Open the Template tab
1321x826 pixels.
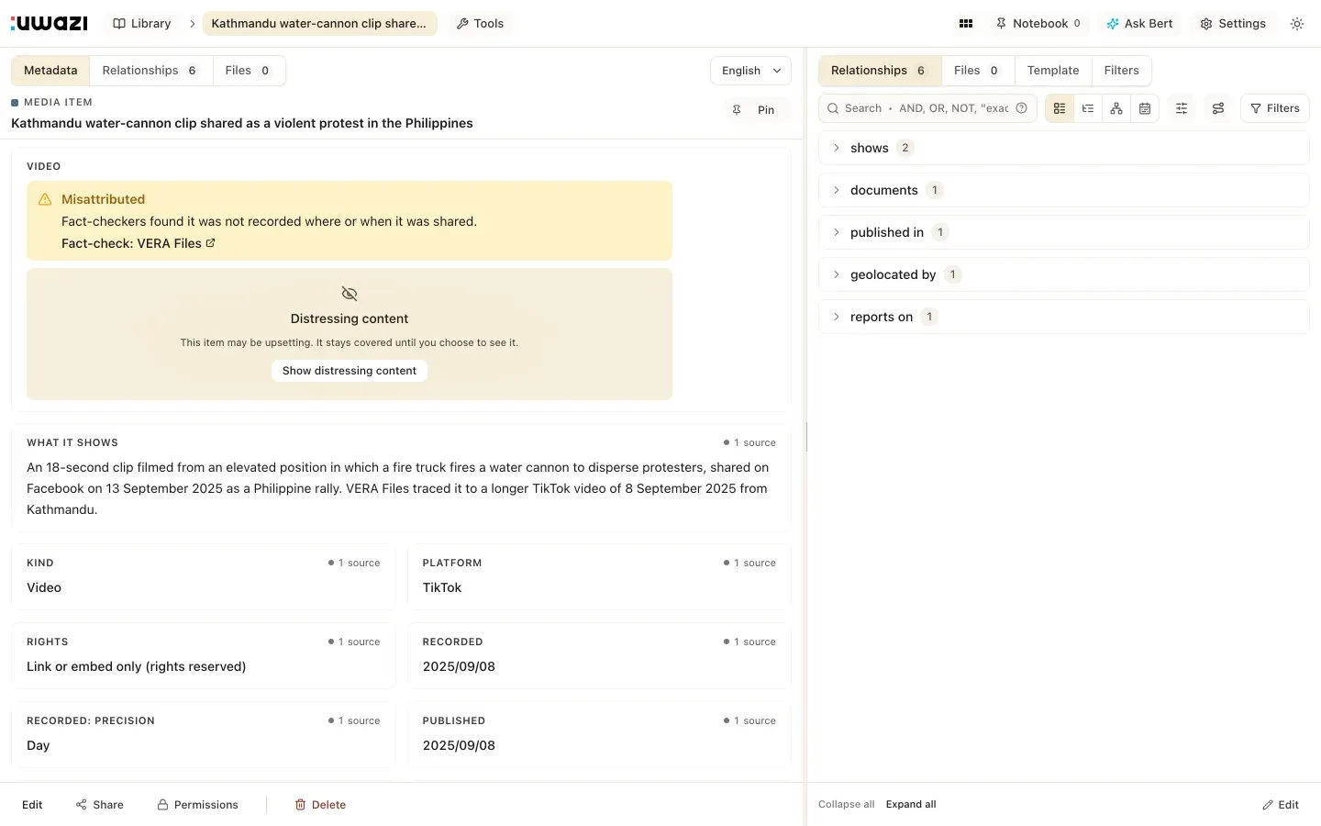[x=1053, y=71]
